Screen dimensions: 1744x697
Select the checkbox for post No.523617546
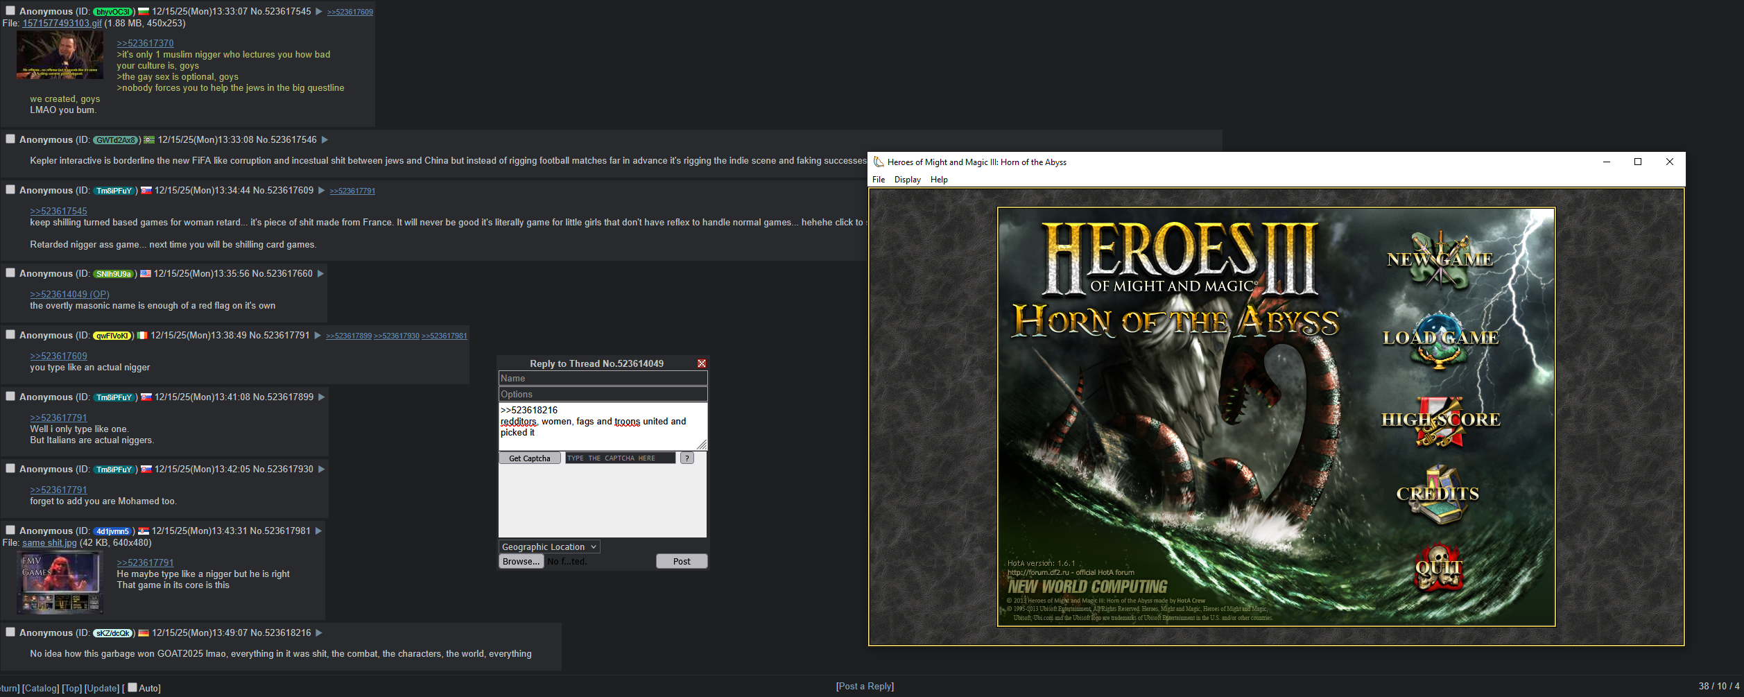(10, 139)
